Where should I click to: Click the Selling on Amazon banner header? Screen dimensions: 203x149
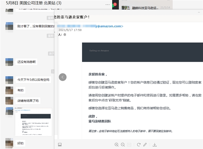(142, 51)
